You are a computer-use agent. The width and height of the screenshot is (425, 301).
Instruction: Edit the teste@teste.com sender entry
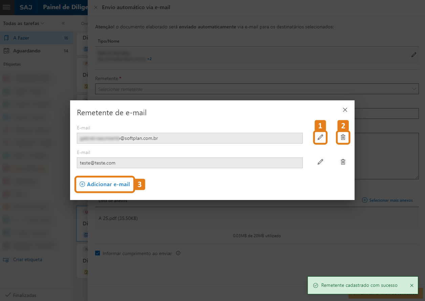click(x=320, y=162)
